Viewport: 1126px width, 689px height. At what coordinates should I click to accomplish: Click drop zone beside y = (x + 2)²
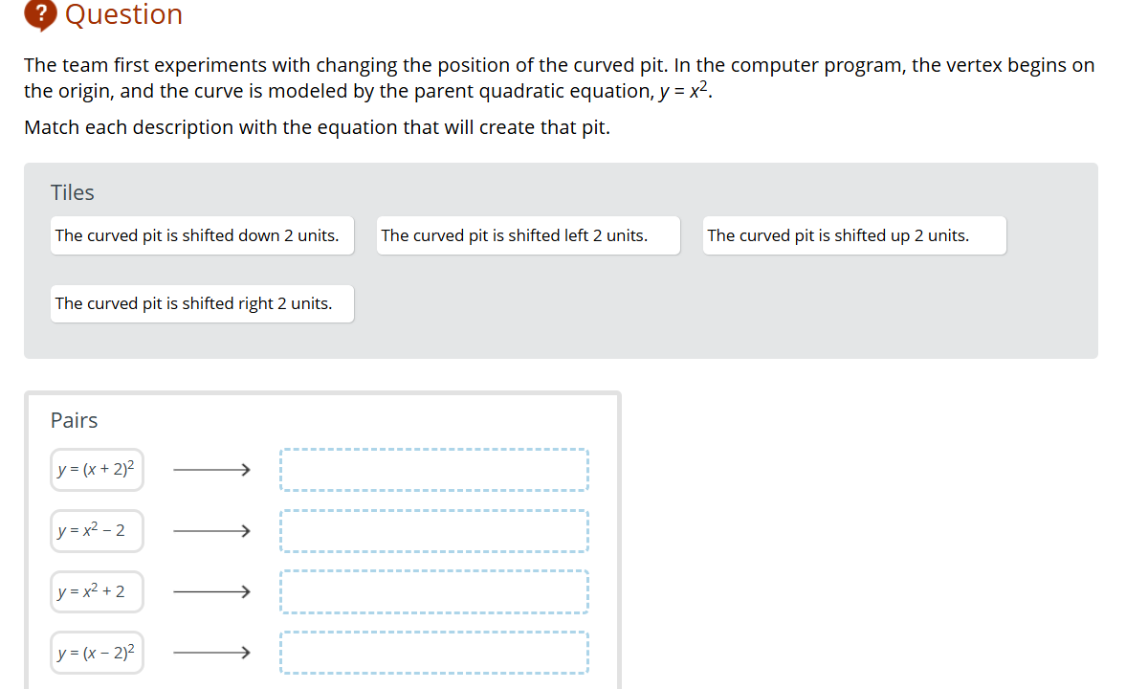434,470
